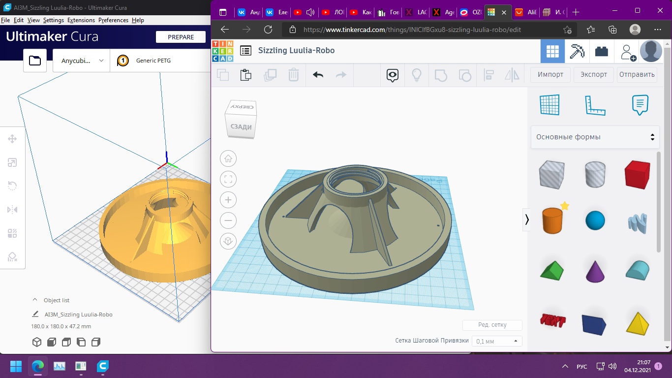Viewport: 672px width, 378px height.
Task: Click the zoom in plus icon
Action: pyautogui.click(x=228, y=200)
